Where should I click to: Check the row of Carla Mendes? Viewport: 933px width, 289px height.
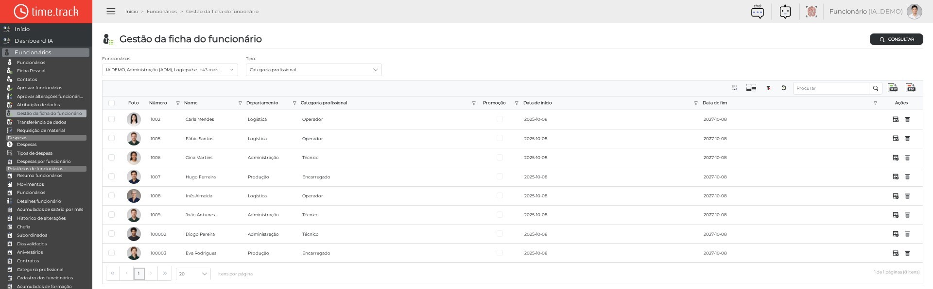pyautogui.click(x=111, y=119)
